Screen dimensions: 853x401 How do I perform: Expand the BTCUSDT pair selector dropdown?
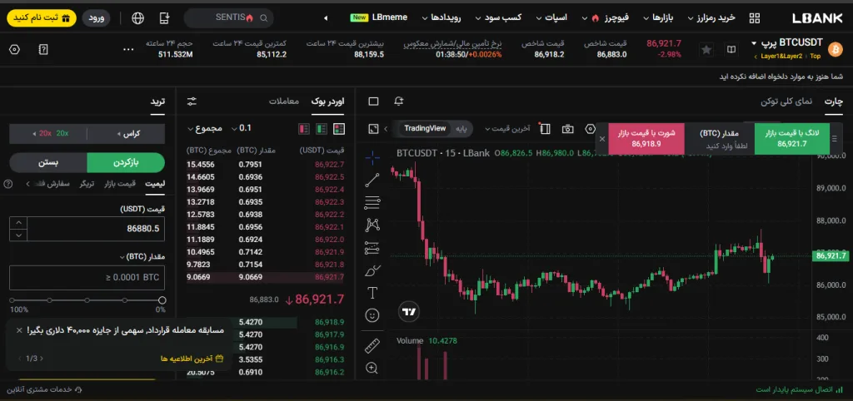click(x=754, y=43)
